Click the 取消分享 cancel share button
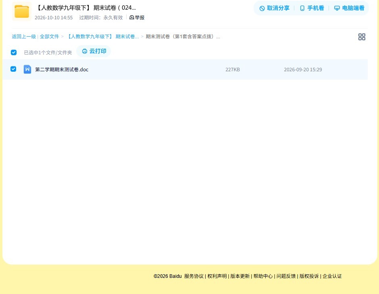 click(x=274, y=8)
